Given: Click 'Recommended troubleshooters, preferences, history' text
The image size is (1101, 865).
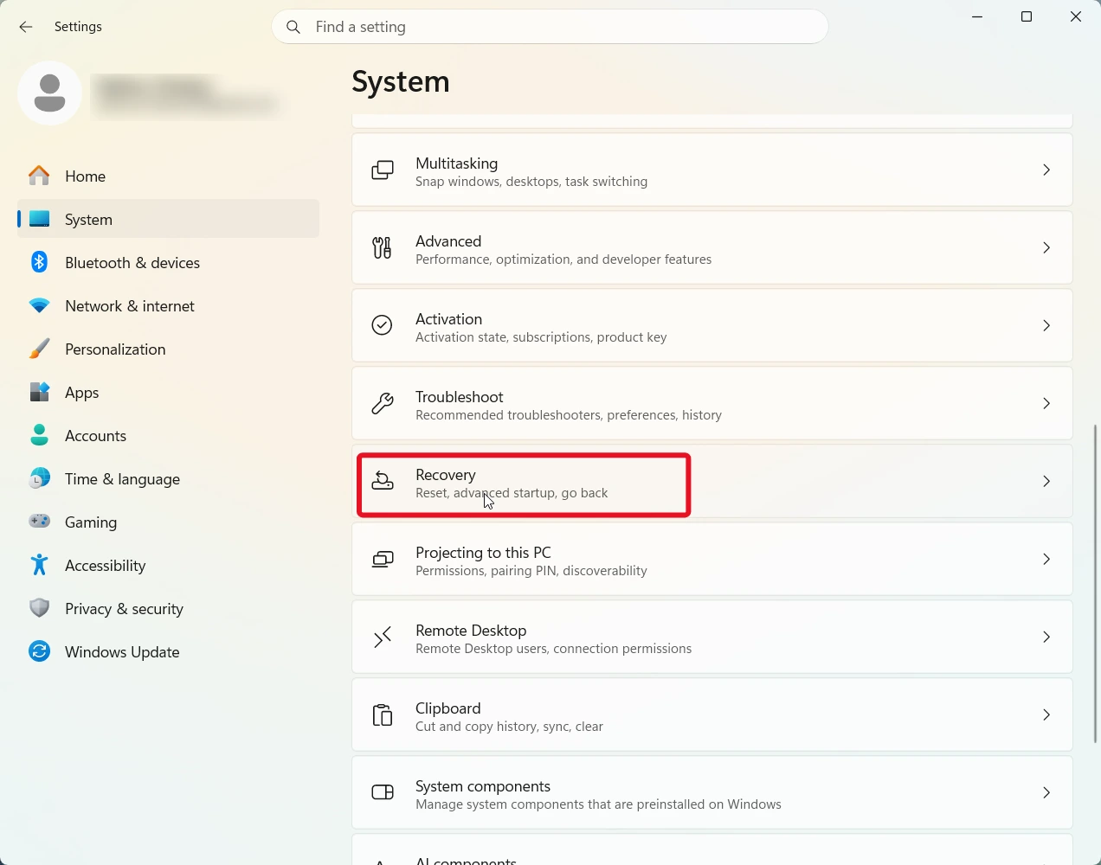Looking at the screenshot, I should [569, 415].
